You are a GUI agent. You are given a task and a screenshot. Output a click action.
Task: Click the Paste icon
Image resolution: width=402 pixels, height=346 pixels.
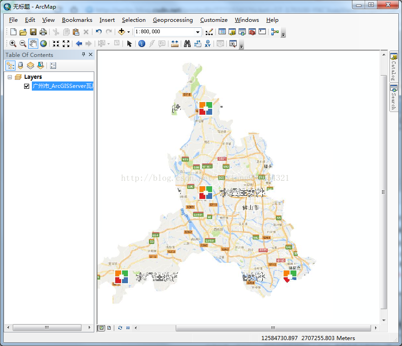[x=76, y=32]
